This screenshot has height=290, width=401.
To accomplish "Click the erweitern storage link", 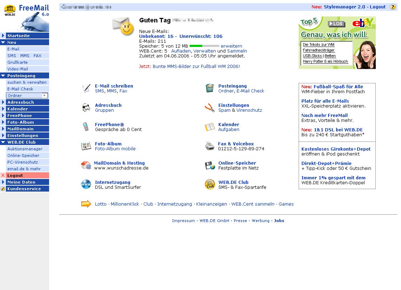I will point(231,46).
